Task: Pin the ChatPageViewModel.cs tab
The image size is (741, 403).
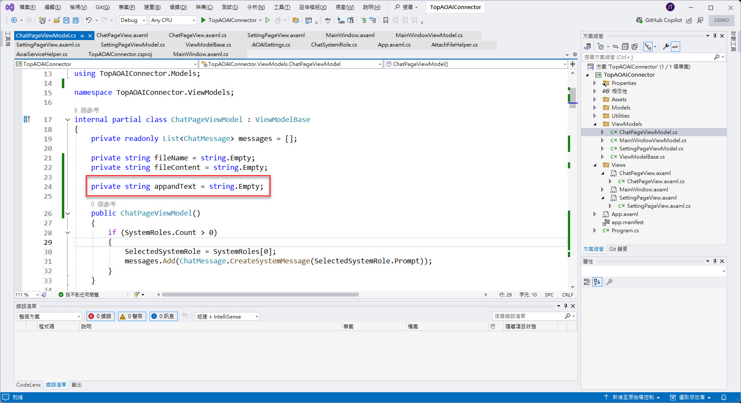Action: click(x=82, y=36)
